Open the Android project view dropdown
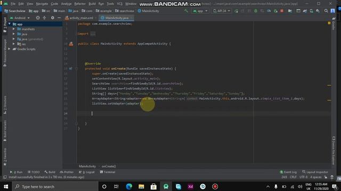341x191 pixels. point(20,18)
